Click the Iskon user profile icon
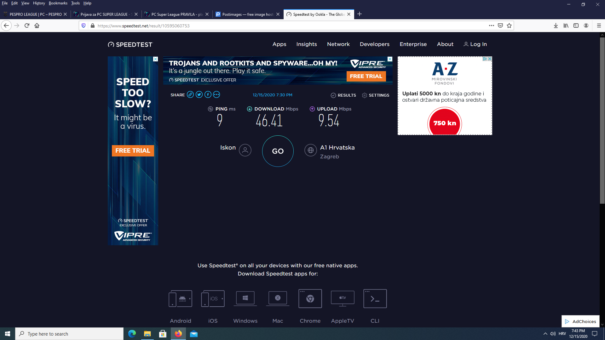Viewport: 605px width, 340px height. pyautogui.click(x=245, y=150)
